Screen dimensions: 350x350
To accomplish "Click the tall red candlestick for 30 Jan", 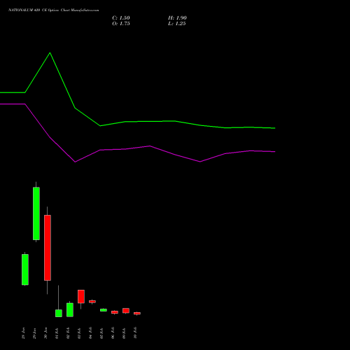I will pos(48,248).
